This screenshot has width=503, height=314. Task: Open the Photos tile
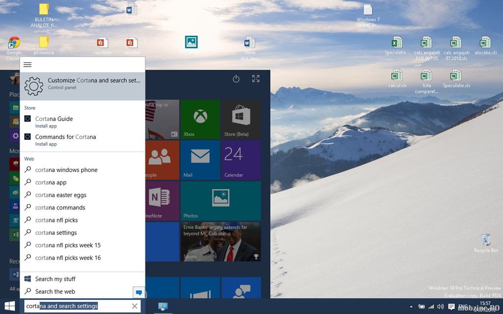pos(221,201)
